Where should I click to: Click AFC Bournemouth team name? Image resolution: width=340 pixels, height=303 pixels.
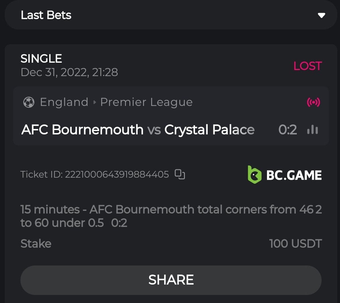click(x=82, y=130)
